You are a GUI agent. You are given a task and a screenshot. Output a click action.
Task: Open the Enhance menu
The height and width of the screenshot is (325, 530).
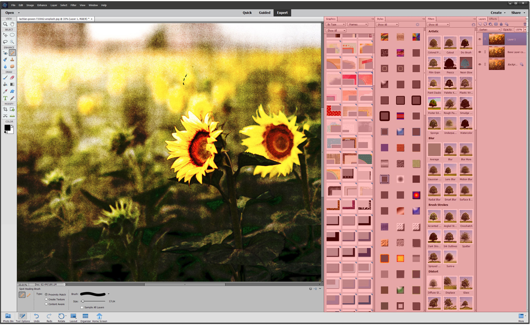[42, 5]
